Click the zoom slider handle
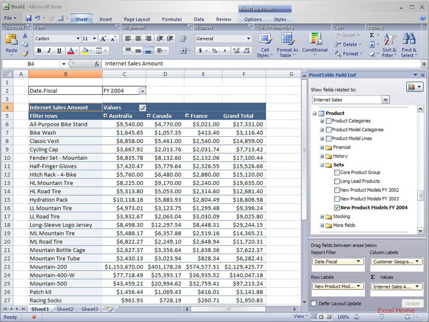The height and width of the screenshot is (322, 429). 382,317
